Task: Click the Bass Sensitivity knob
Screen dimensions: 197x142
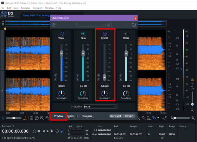Action: click(83, 93)
